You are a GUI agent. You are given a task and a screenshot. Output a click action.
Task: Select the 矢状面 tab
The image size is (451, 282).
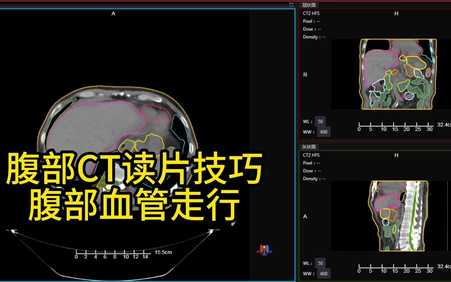(309, 147)
